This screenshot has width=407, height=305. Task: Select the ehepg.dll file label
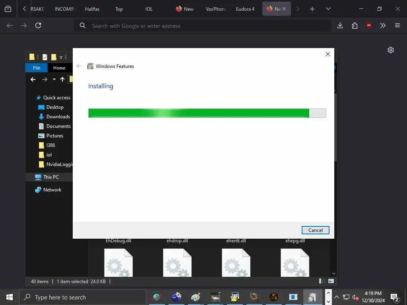pos(295,241)
